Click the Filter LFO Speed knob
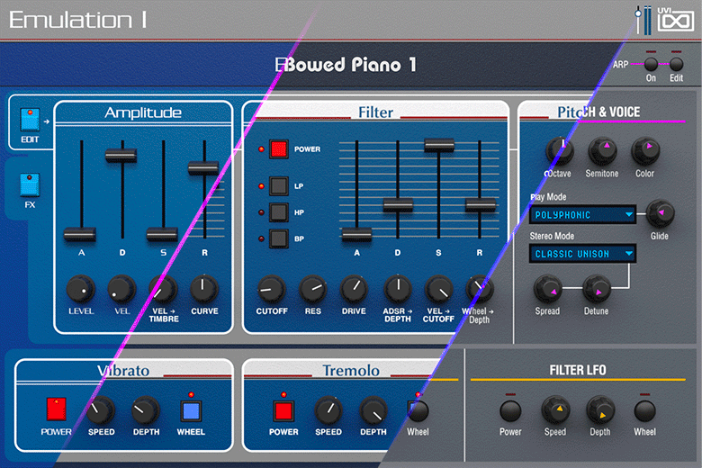702x468 pixels. [x=555, y=409]
